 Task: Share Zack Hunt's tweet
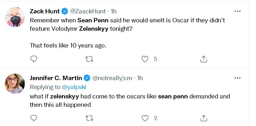point(204,59)
